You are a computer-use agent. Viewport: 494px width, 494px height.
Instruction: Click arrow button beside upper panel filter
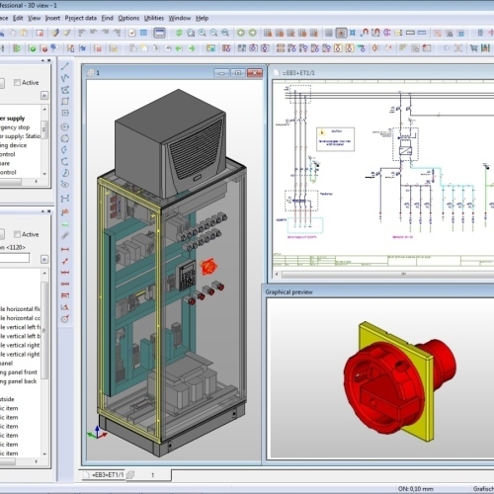(x=44, y=96)
